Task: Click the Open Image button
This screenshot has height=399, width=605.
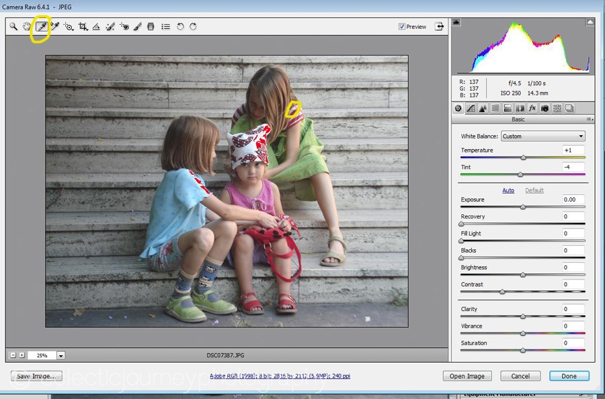Action: click(x=467, y=376)
